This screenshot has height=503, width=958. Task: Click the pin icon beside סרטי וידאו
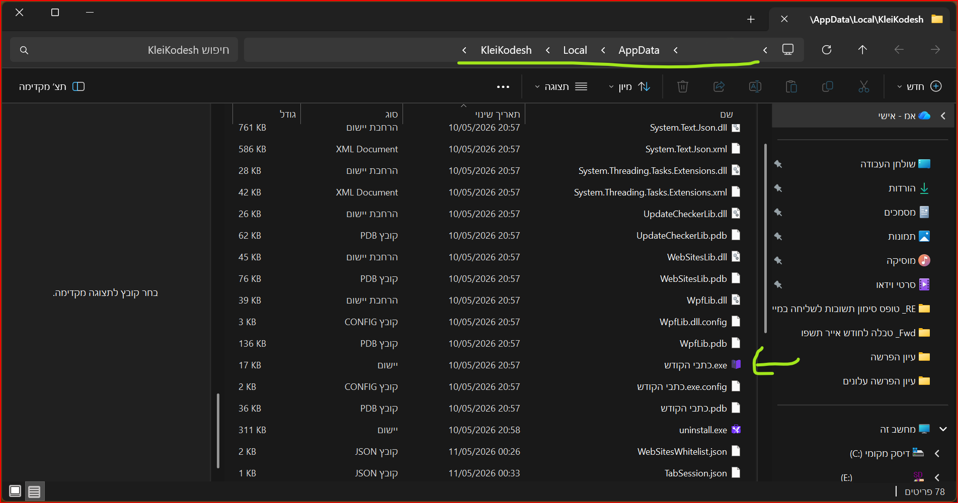778,285
